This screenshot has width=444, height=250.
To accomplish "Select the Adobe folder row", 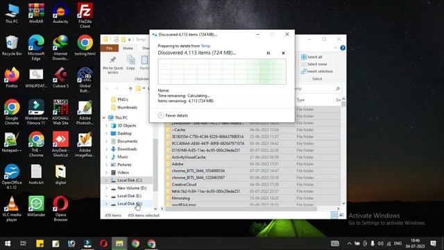I will coord(253,164).
